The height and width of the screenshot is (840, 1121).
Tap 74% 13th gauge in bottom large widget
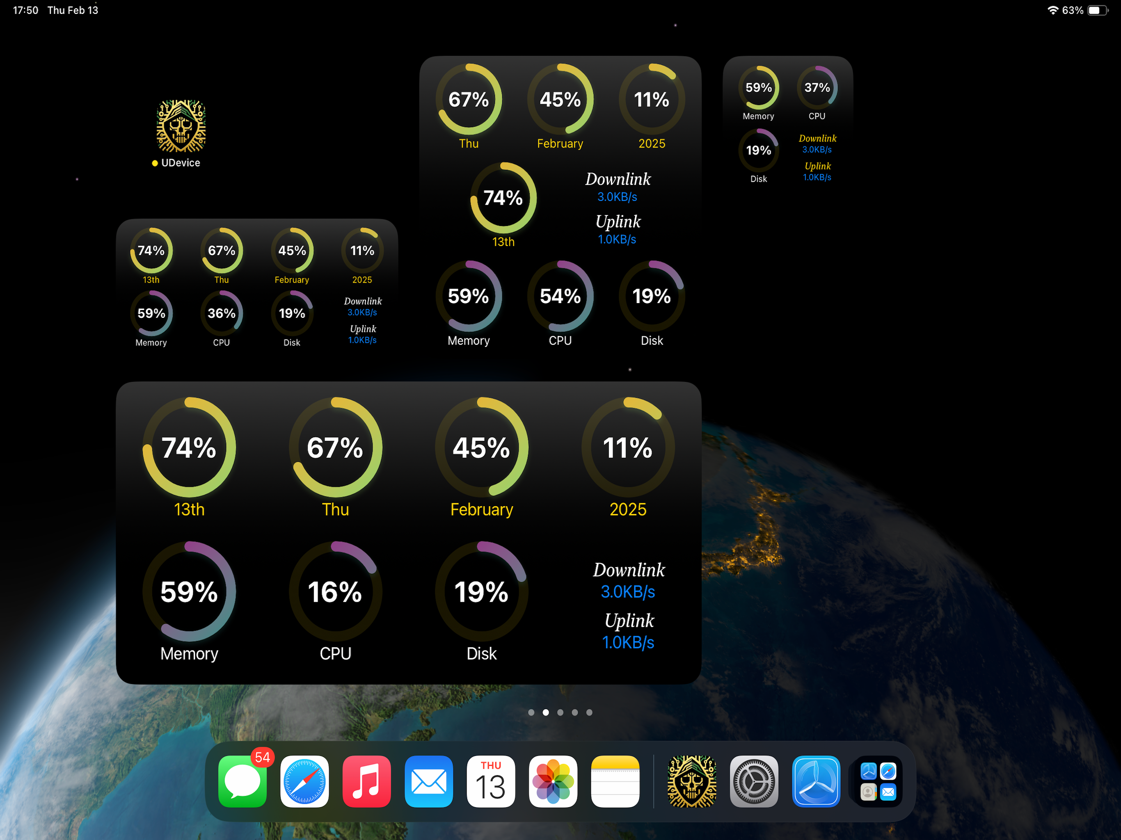189,447
